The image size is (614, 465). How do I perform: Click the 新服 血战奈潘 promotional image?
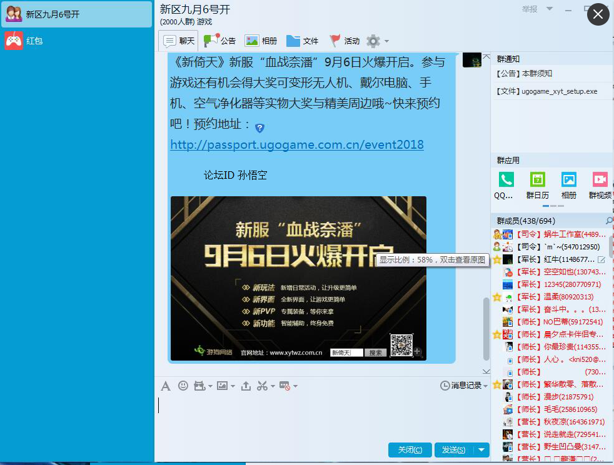298,278
